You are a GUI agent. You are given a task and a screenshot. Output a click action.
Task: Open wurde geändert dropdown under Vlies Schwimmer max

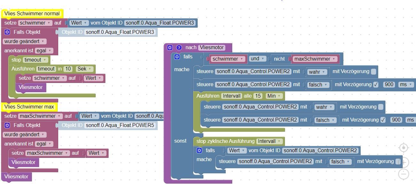(25, 135)
